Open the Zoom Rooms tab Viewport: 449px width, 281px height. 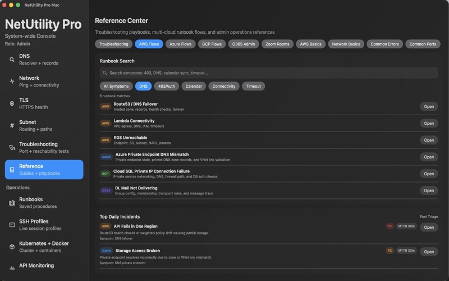click(x=277, y=44)
